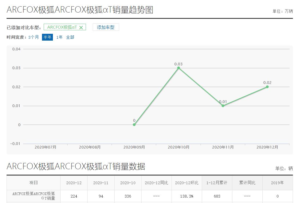Click the 单位：万辆 unit label

point(283,11)
